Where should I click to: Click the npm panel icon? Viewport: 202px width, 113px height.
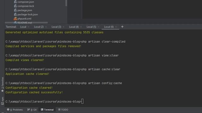pyautogui.click(x=2, y=104)
